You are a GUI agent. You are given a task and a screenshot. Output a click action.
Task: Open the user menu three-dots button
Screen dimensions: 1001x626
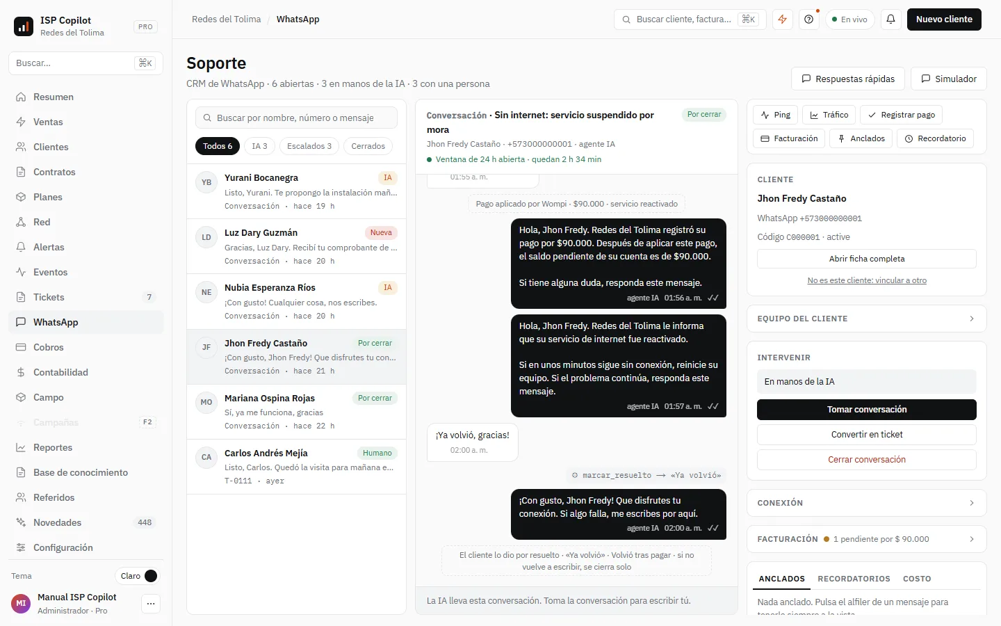click(151, 604)
